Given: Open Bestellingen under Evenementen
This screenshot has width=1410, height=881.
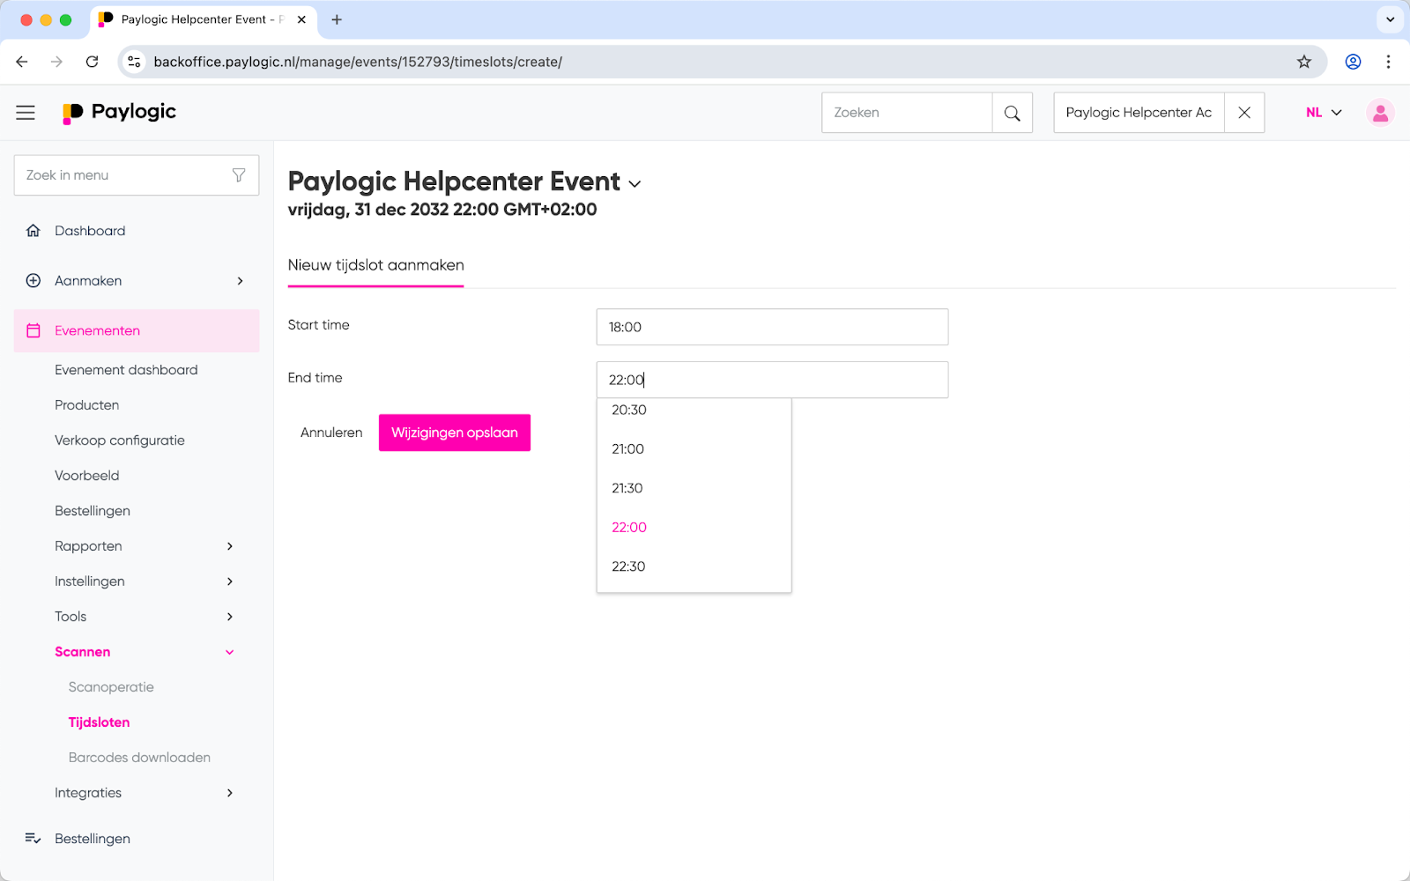Looking at the screenshot, I should click(93, 511).
